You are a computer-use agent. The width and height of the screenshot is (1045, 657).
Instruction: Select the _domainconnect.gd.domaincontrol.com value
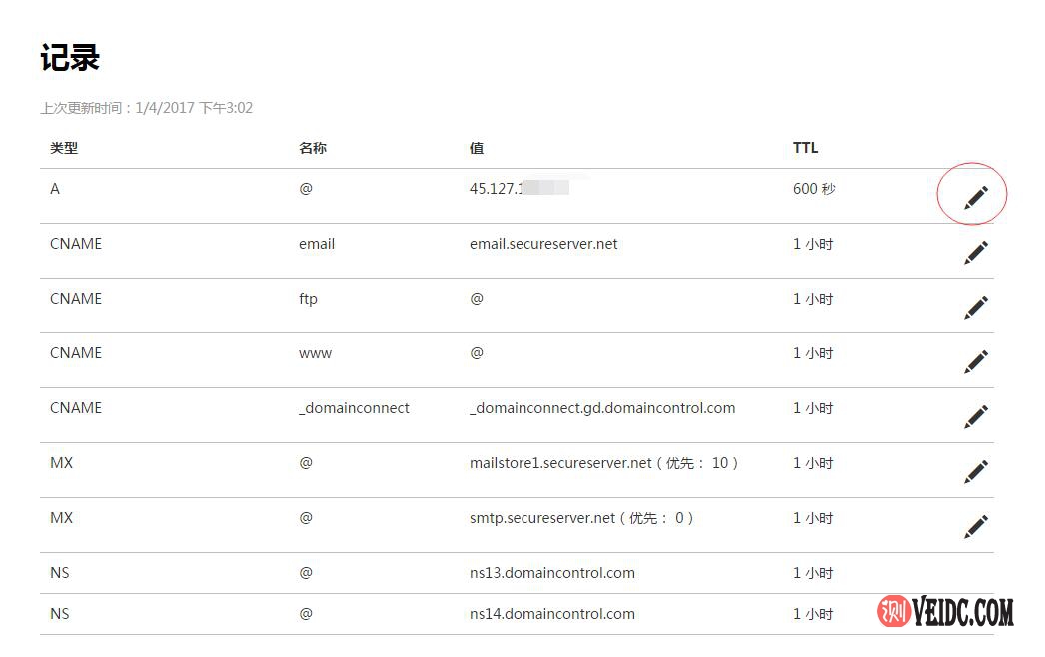point(602,408)
